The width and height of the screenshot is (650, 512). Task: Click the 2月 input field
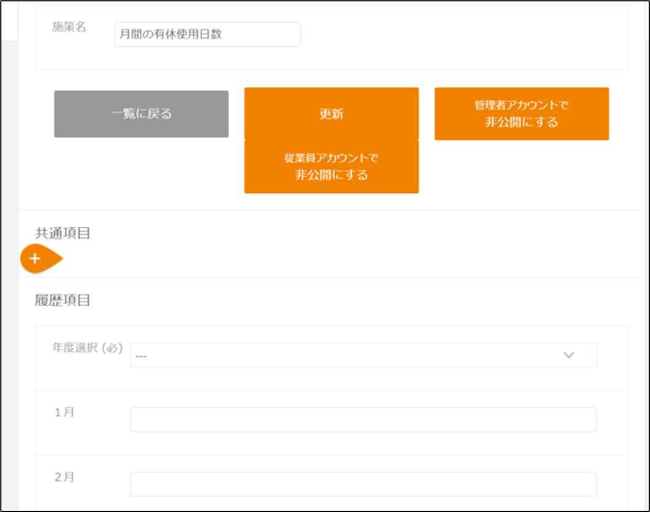pyautogui.click(x=363, y=484)
